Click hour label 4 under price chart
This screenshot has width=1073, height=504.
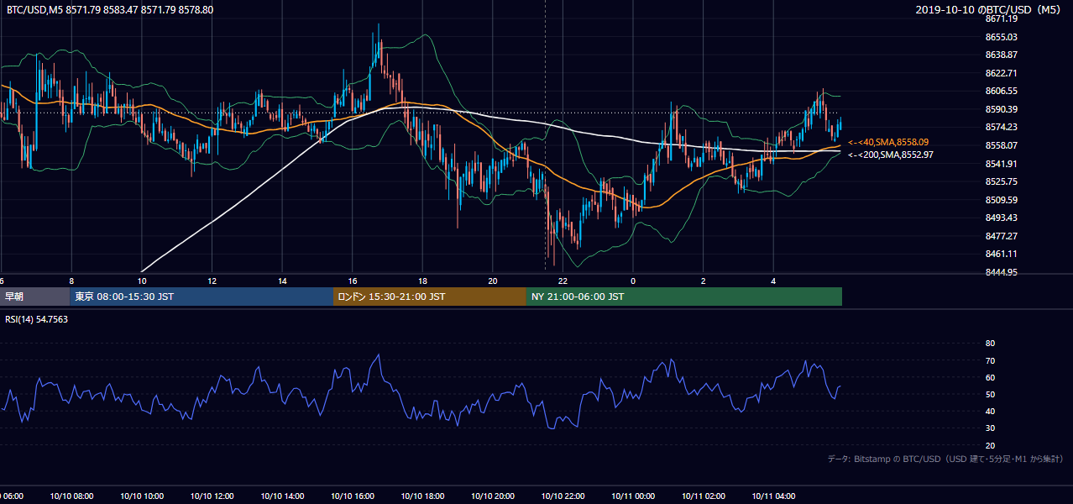pos(773,281)
